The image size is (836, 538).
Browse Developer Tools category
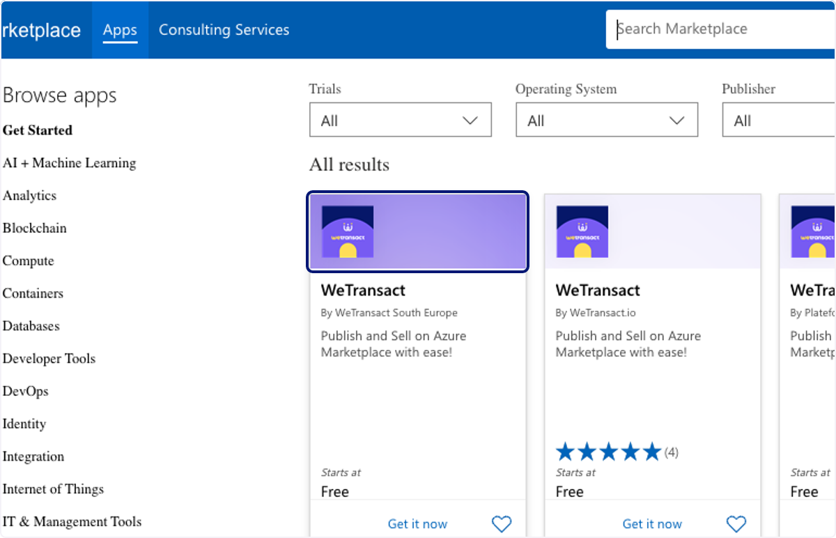[49, 359]
